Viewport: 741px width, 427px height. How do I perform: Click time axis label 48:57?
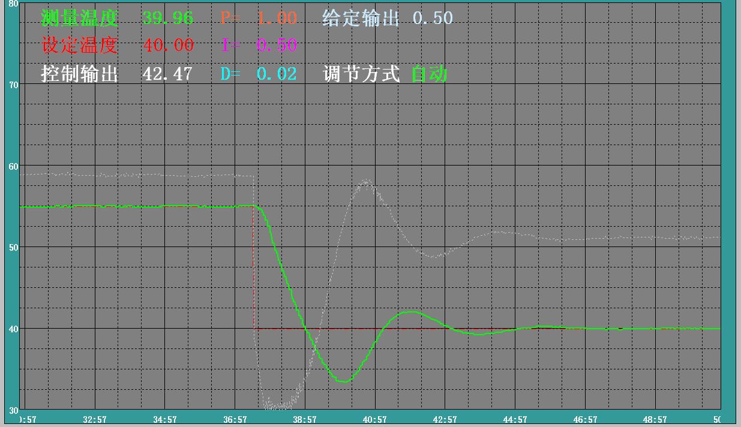pyautogui.click(x=655, y=420)
